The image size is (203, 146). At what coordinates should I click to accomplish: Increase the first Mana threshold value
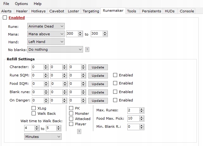coord(80,32)
